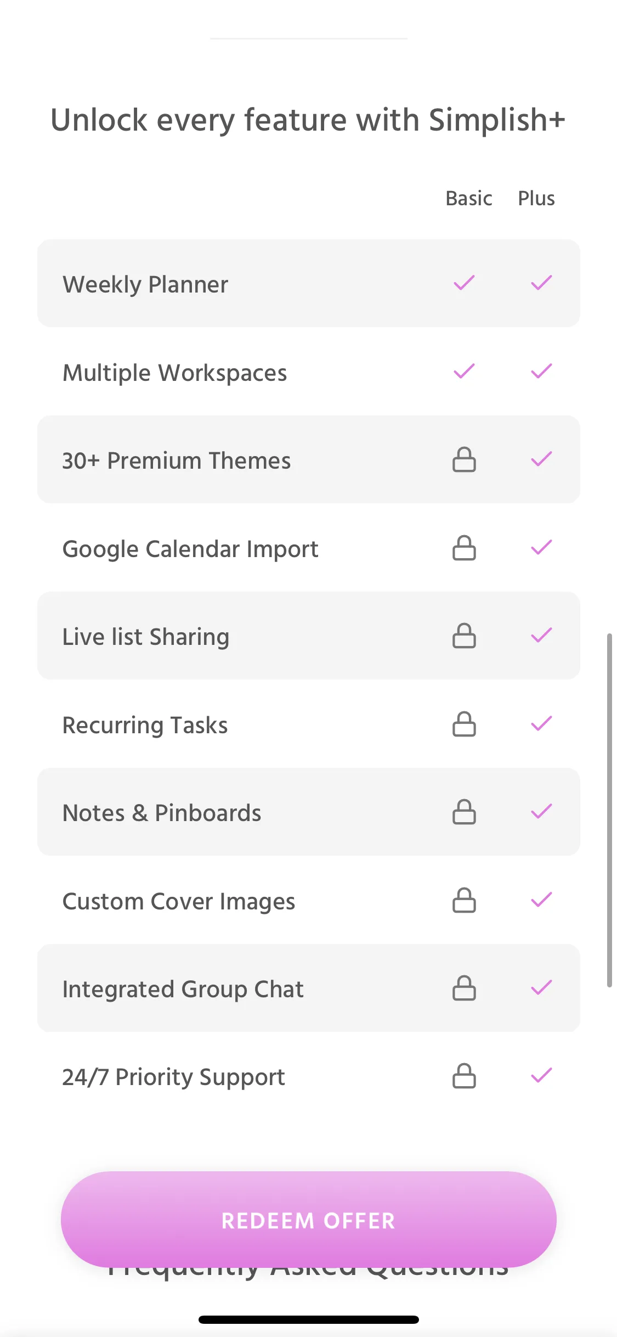This screenshot has width=617, height=1337.
Task: Click the lock icon for 30+ Premium Themes
Action: point(464,460)
